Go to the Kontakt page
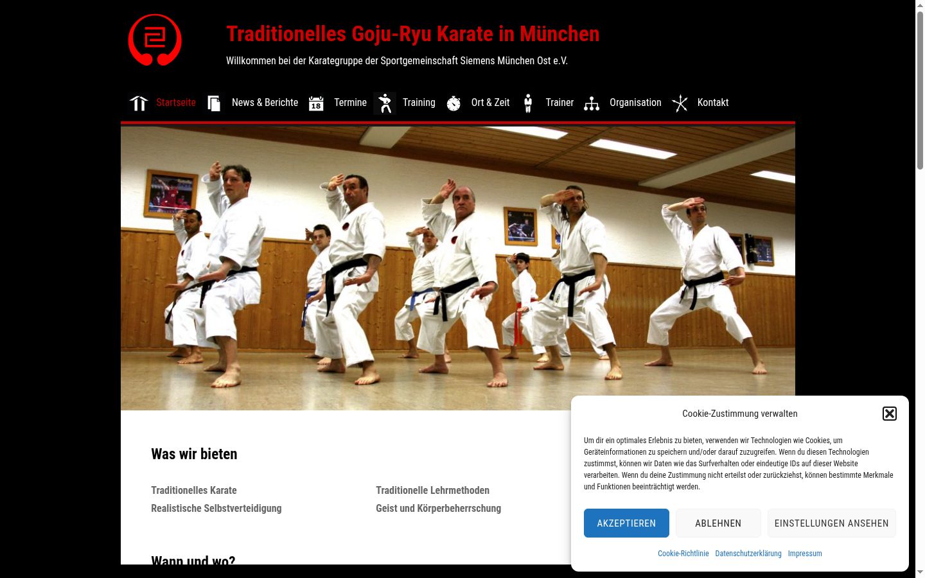Screen dimensions: 925x578 coord(713,103)
